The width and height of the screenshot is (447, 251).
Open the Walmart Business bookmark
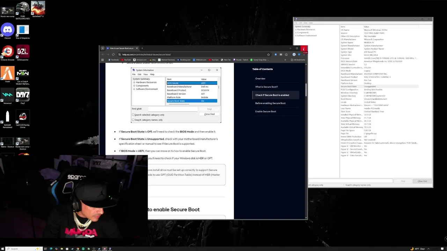coord(166,60)
